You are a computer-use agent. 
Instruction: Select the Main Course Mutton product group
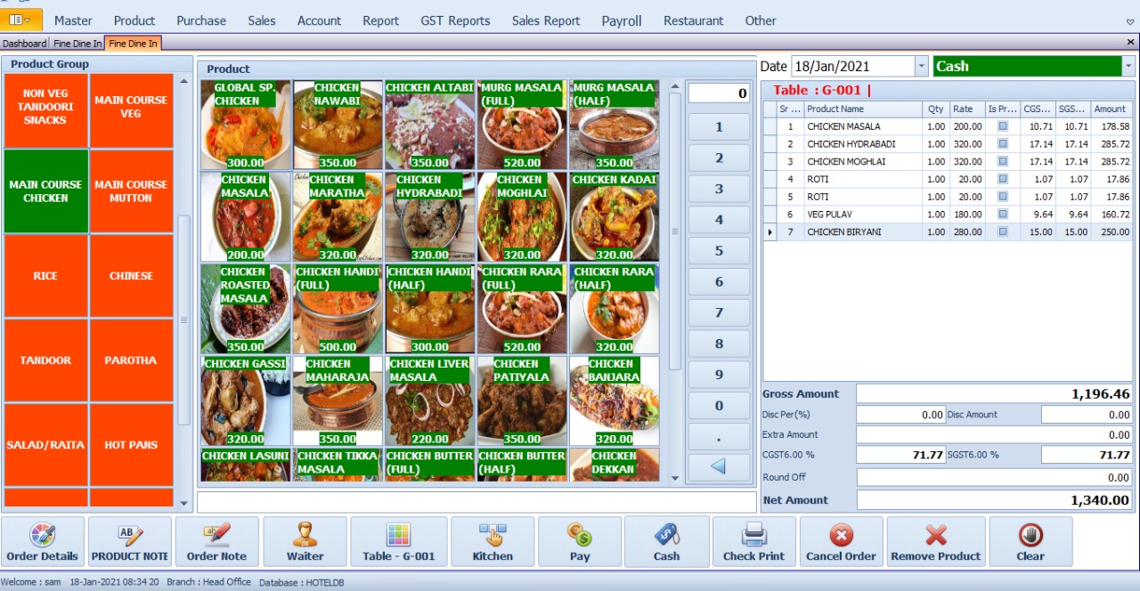[131, 191]
